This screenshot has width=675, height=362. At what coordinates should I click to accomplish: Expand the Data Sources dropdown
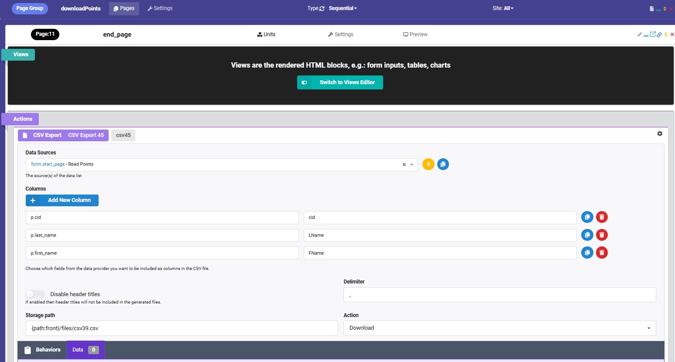click(x=411, y=165)
